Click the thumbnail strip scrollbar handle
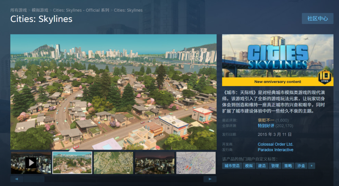 [x=34, y=179]
